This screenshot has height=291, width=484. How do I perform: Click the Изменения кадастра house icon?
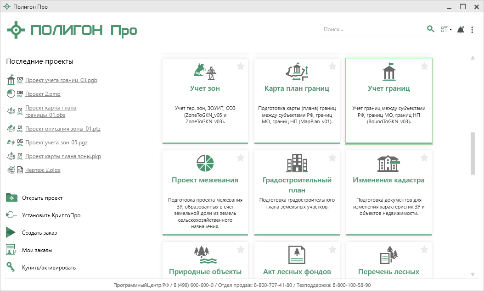[388, 163]
